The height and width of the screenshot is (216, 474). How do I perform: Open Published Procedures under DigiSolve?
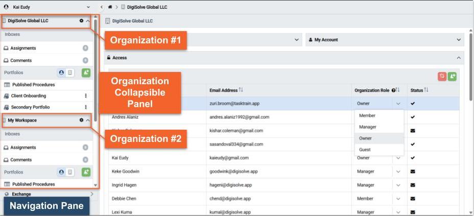[x=33, y=85]
